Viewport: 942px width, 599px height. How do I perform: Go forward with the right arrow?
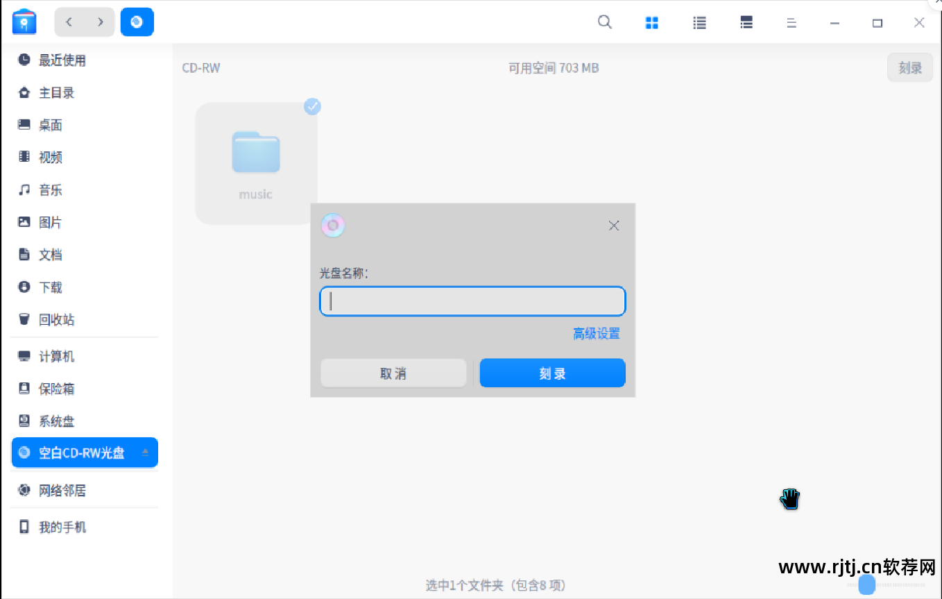[101, 22]
